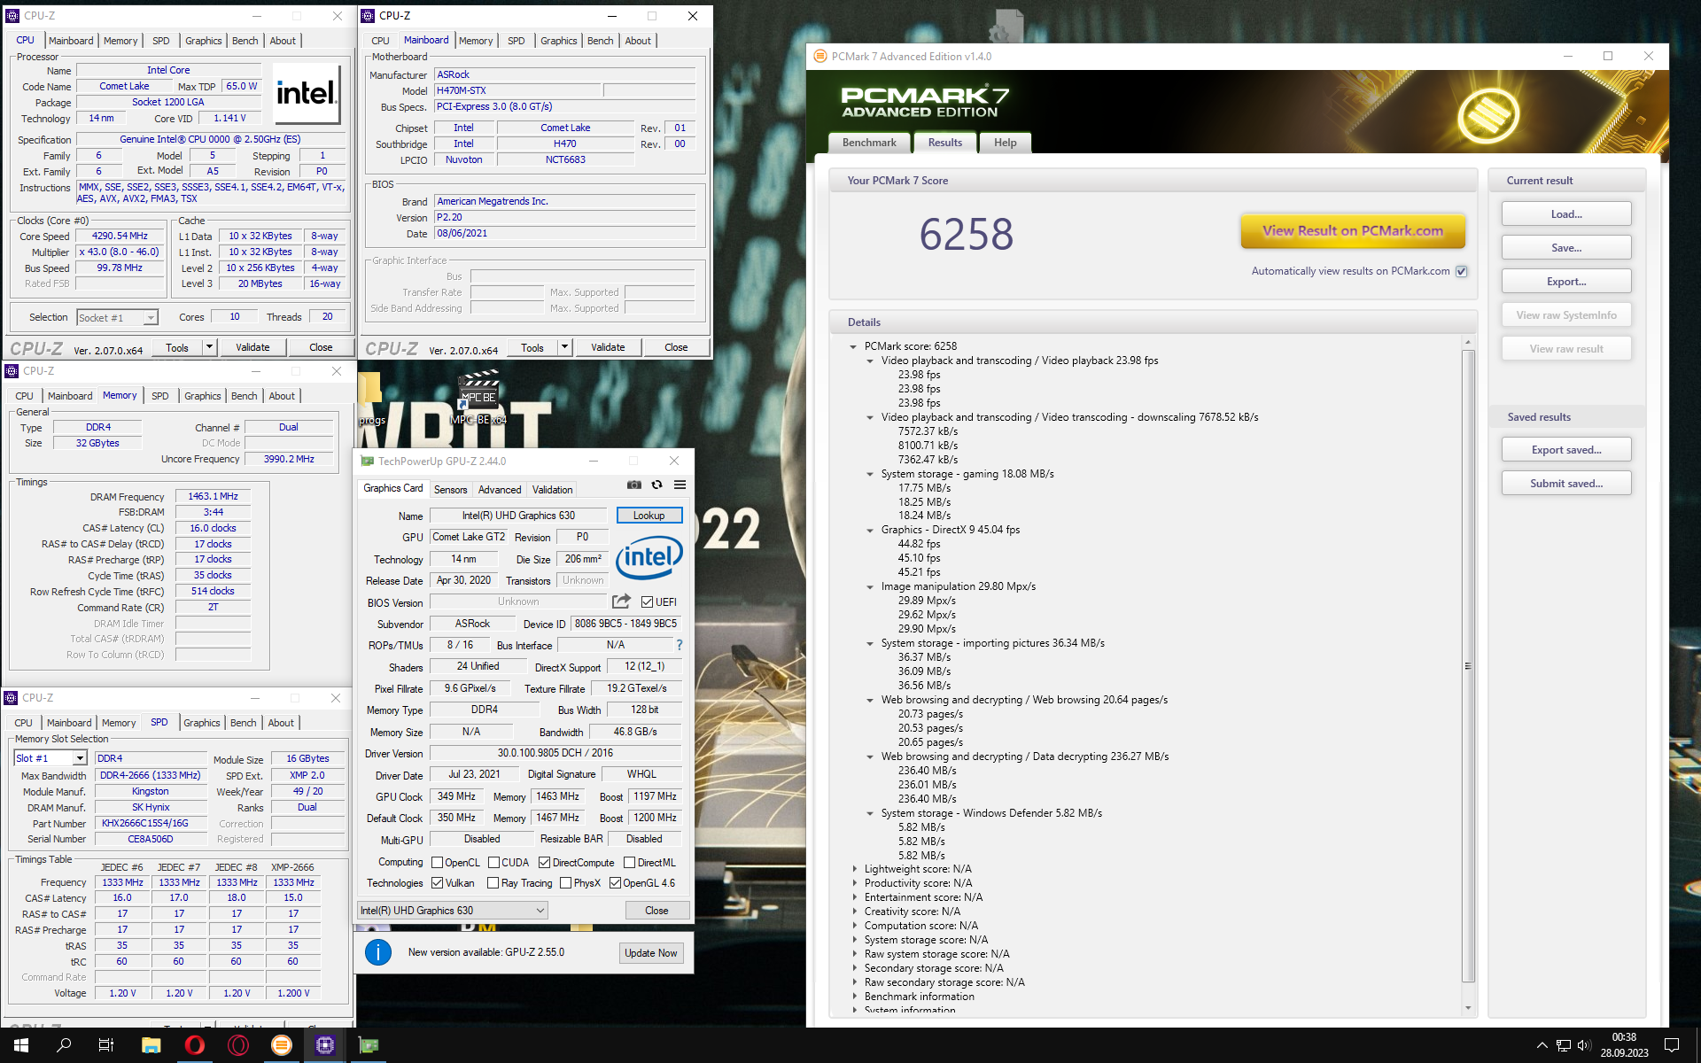1701x1063 pixels.
Task: Click the Intel logo in GPU-Z
Action: tap(649, 557)
